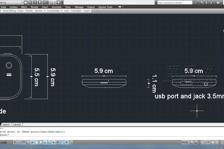The image size is (224, 149).
Task: Toggle Ortho Mode in status bar
Action: pos(28,142)
